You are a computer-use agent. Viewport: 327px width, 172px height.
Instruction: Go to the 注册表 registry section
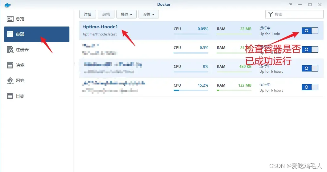coord(37,50)
